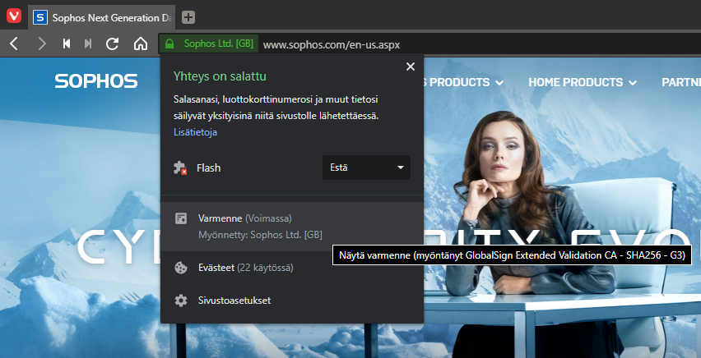Click the Yhteys on salattu heading

220,76
